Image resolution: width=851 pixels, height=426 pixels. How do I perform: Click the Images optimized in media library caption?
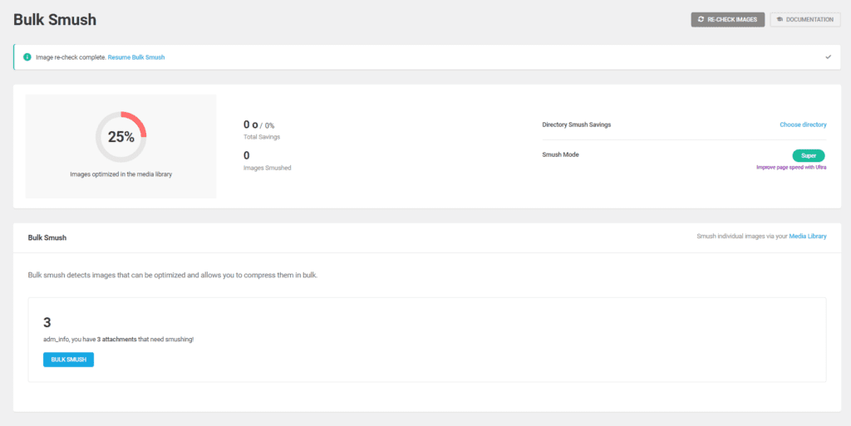click(x=121, y=174)
